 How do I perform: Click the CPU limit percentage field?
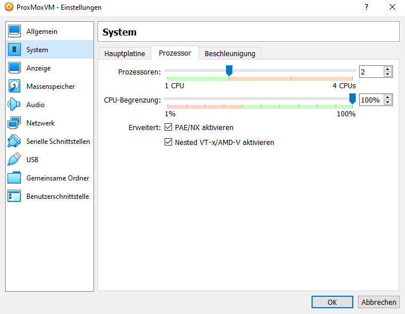(371, 100)
